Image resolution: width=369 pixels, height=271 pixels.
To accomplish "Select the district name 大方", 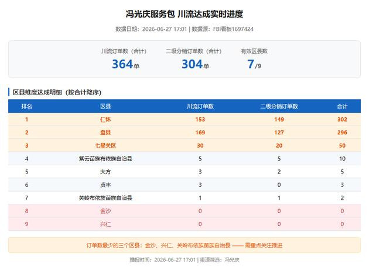I will click(x=105, y=172).
